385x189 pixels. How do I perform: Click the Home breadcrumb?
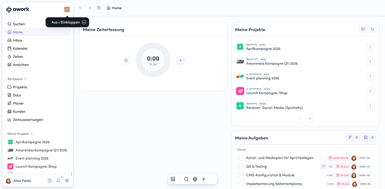(x=114, y=8)
